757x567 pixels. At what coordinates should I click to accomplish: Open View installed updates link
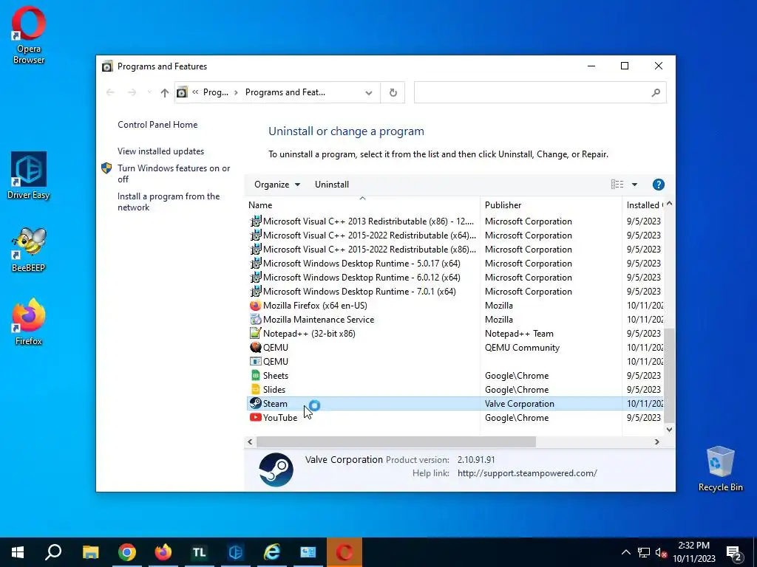[x=160, y=151]
